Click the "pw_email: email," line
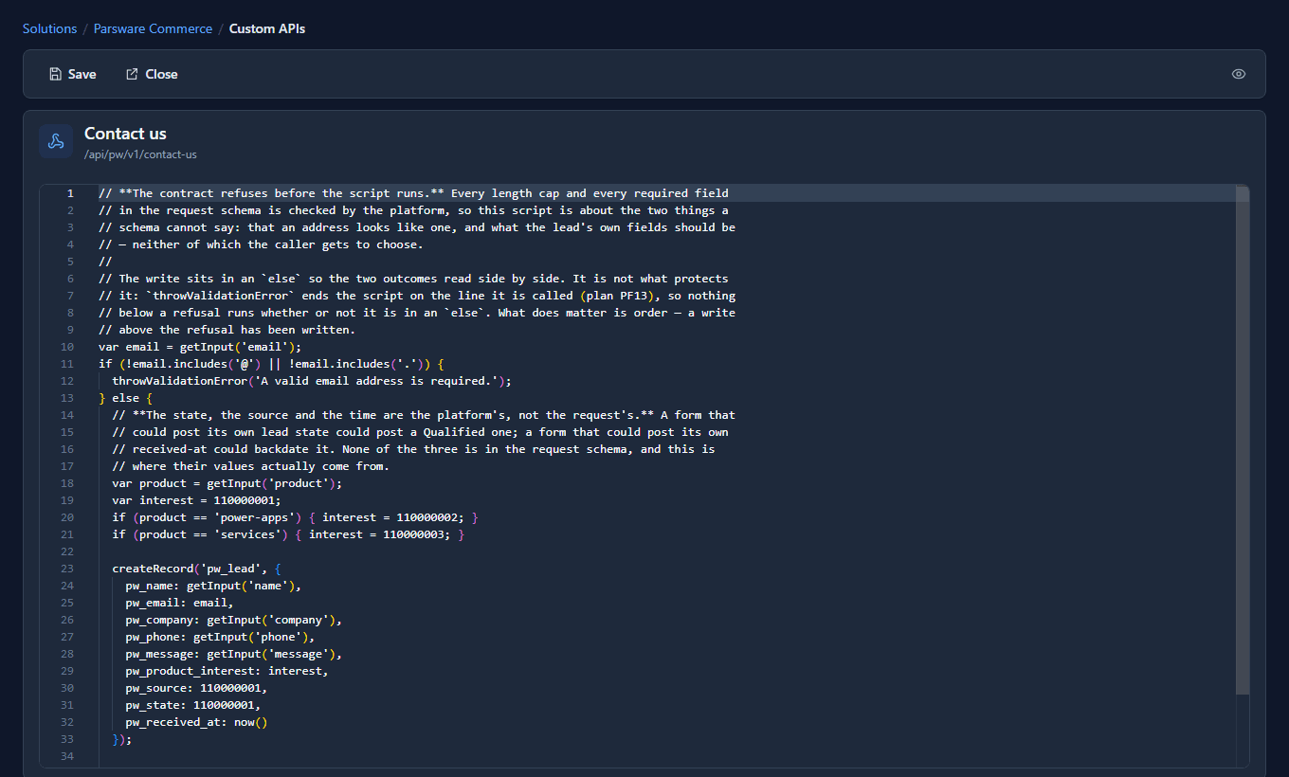This screenshot has width=1289, height=777. click(x=179, y=603)
